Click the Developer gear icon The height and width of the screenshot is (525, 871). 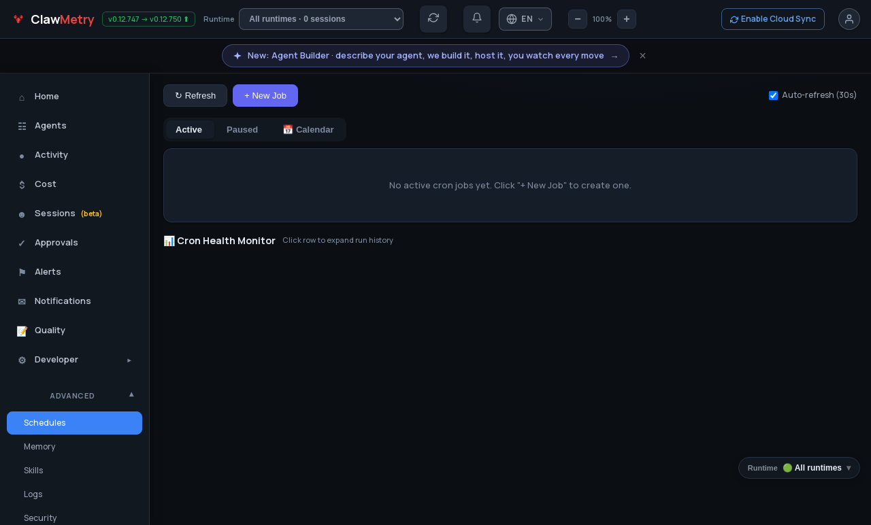point(22,360)
